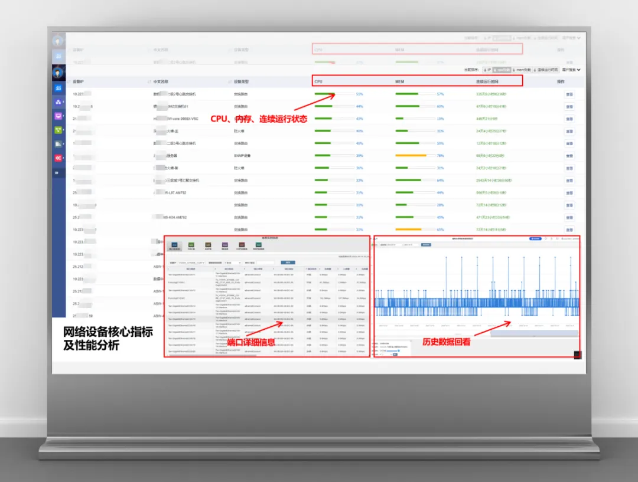This screenshot has height=482, width=638.
Task: Open the purple monitor sidebar icon
Action: tap(58, 116)
